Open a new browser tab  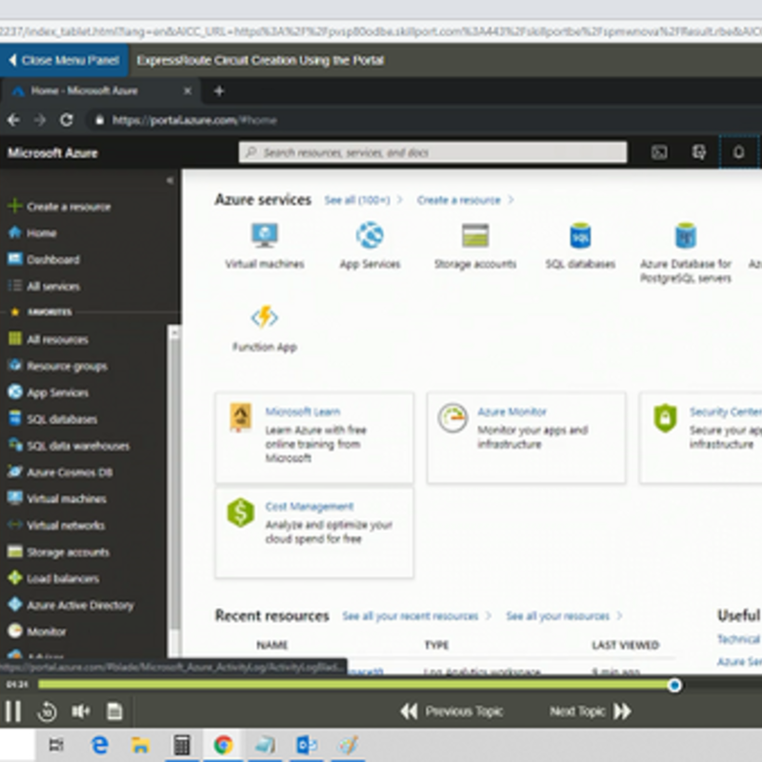coord(219,90)
